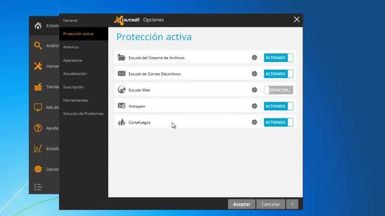This screenshot has width=385, height=216.
Task: Open the Apariencia options section
Action: [x=84, y=60]
